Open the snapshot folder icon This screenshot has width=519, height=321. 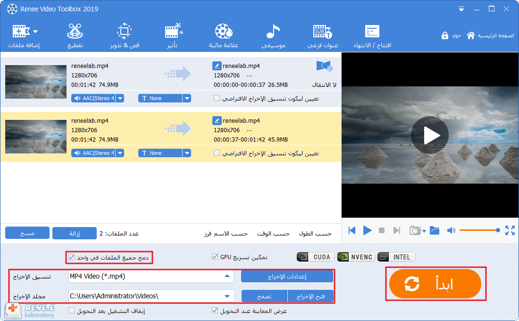click(435, 230)
